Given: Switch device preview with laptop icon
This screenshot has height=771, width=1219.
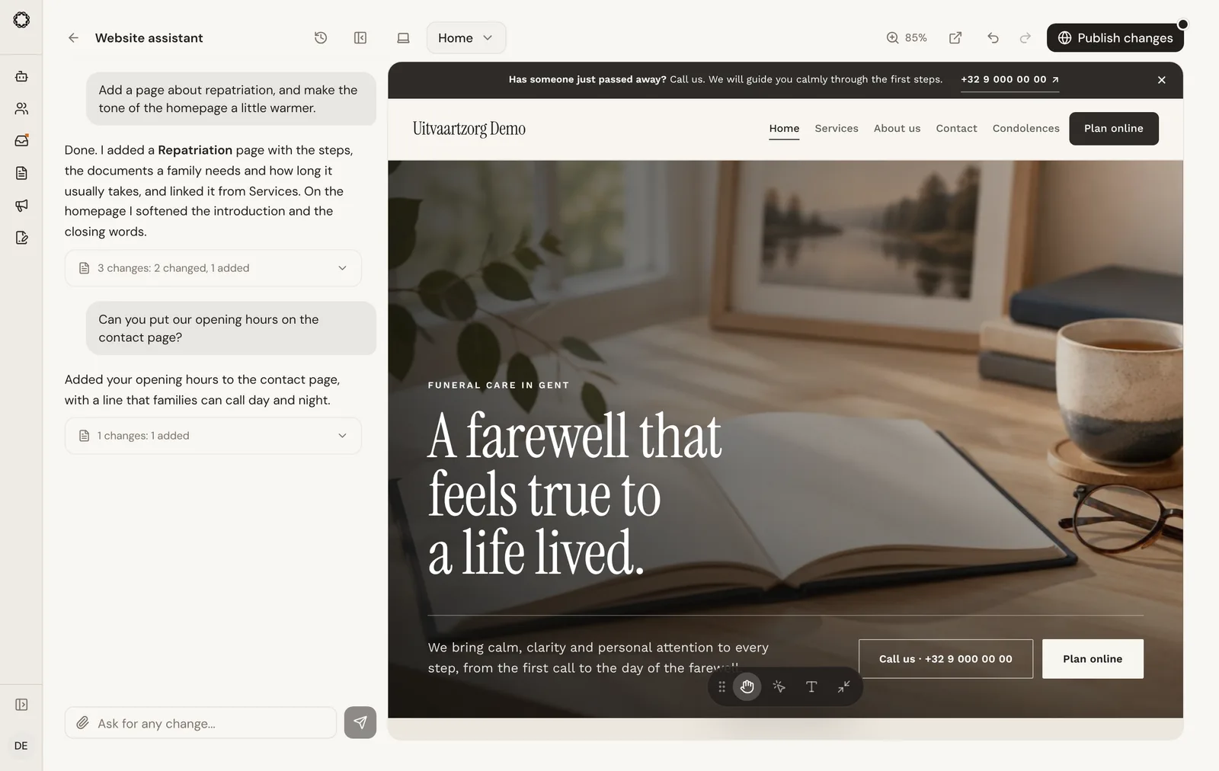Looking at the screenshot, I should coord(403,38).
